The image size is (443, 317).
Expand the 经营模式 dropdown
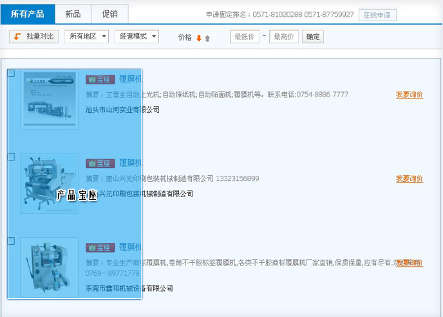click(137, 37)
